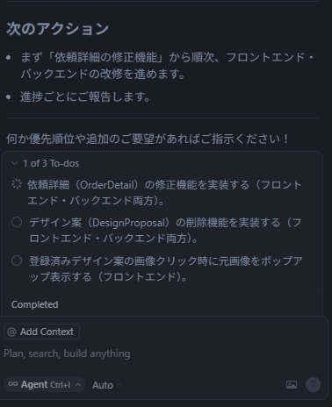
Task: Select the DesignProposal 削除機能 to-do text
Action: (x=165, y=231)
